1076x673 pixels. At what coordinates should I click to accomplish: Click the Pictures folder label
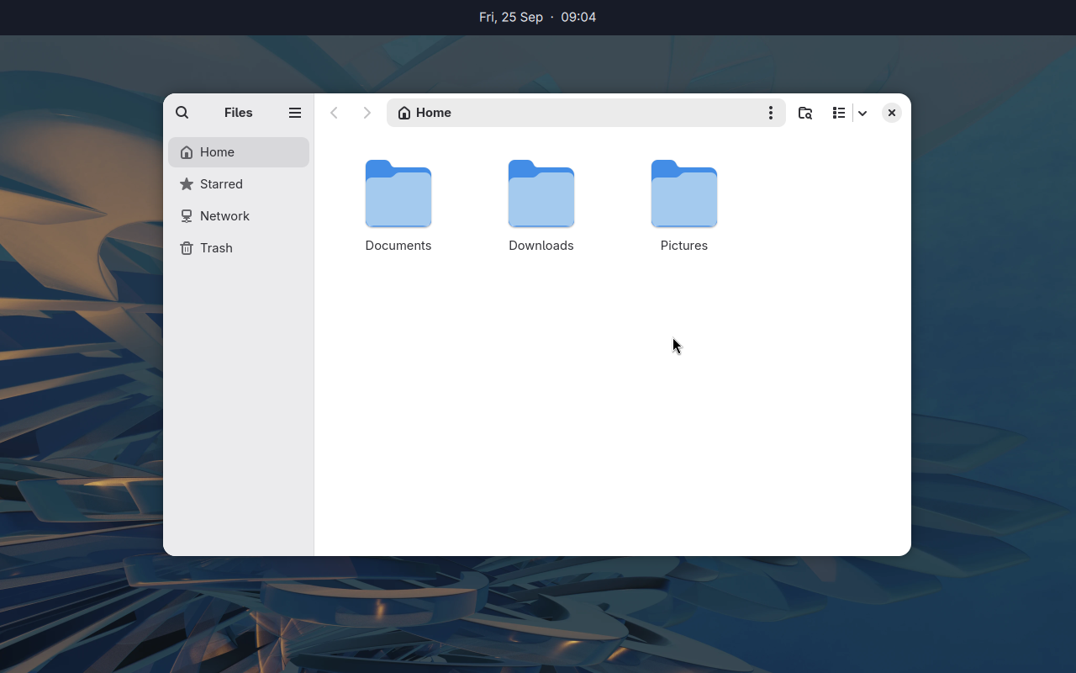tap(684, 246)
